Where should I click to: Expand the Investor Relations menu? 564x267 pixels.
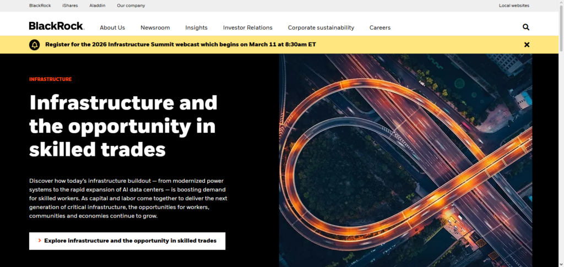point(247,28)
